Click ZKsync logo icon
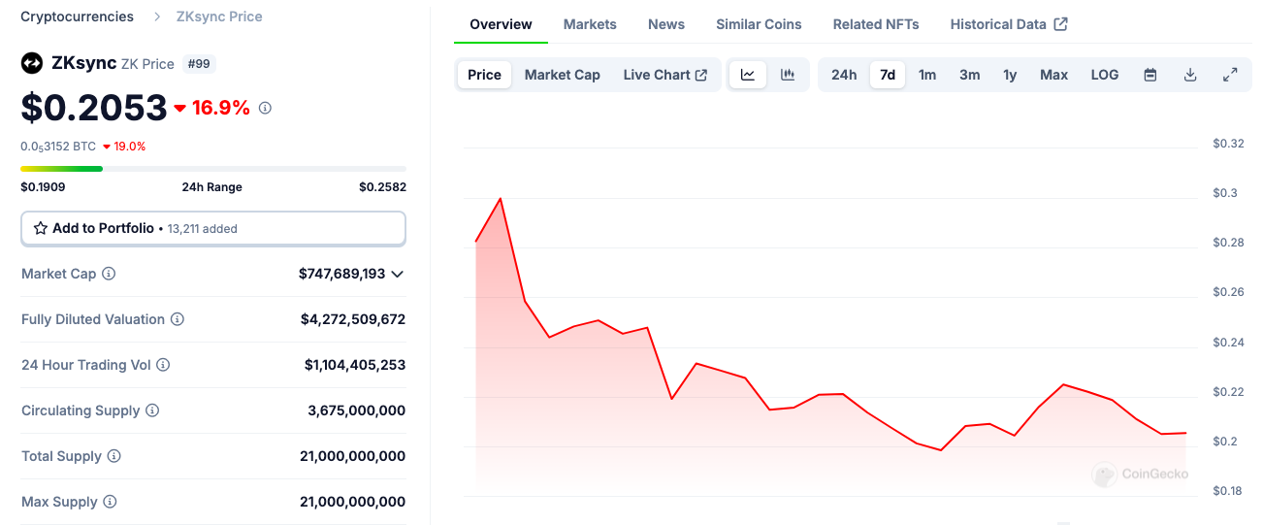The image size is (1263, 525). [32, 63]
